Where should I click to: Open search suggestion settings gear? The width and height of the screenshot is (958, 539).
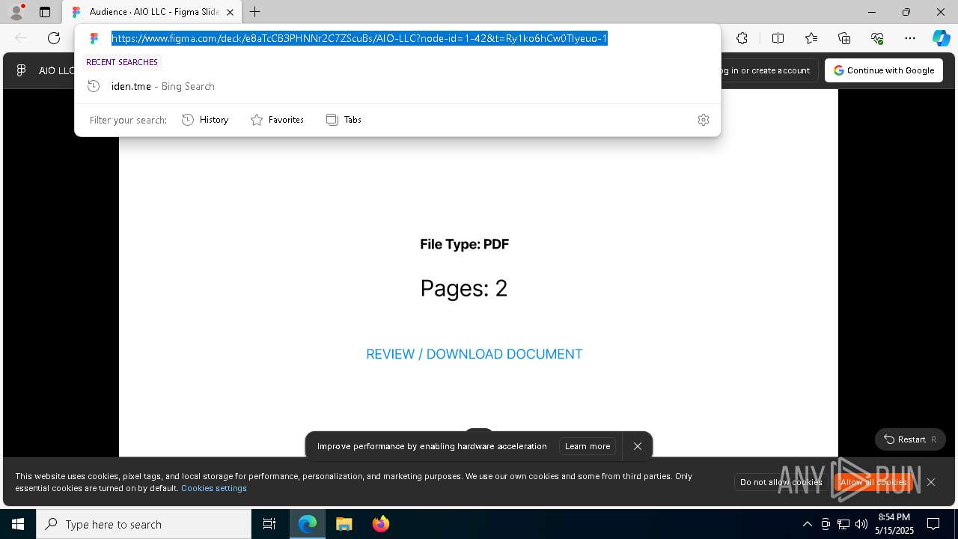tap(703, 120)
